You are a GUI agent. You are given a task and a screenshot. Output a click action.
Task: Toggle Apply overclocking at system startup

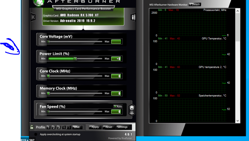click(36, 134)
